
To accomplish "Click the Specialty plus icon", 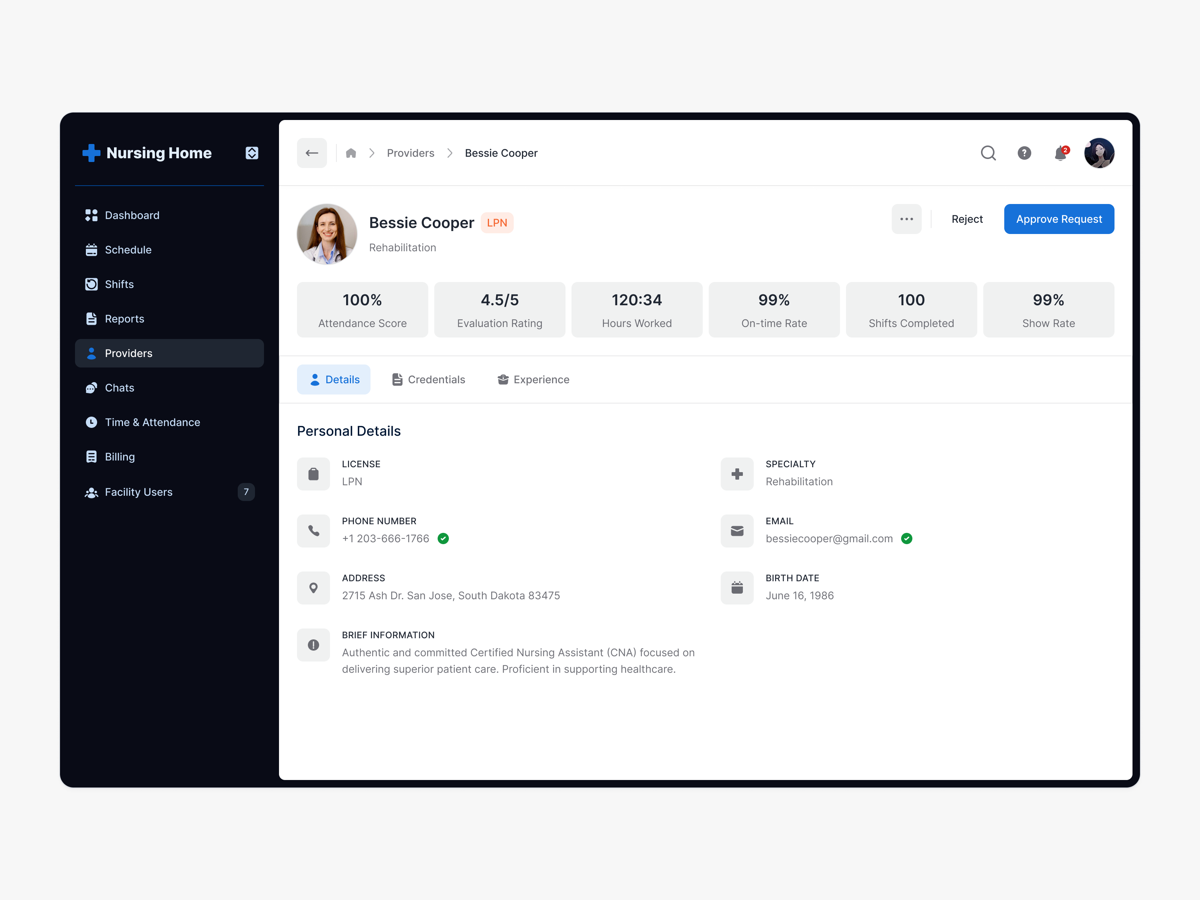I will [x=737, y=474].
